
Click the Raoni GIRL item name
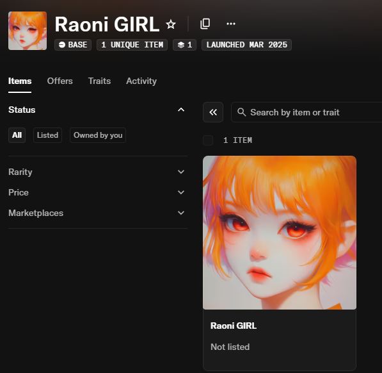(x=234, y=326)
